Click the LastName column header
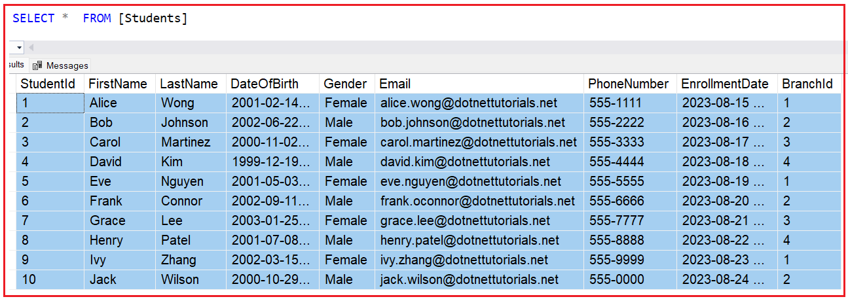 [x=191, y=84]
